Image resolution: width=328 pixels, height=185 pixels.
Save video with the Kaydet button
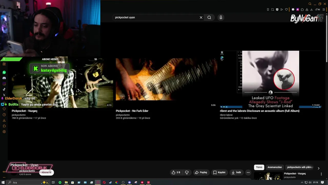[x=219, y=172]
